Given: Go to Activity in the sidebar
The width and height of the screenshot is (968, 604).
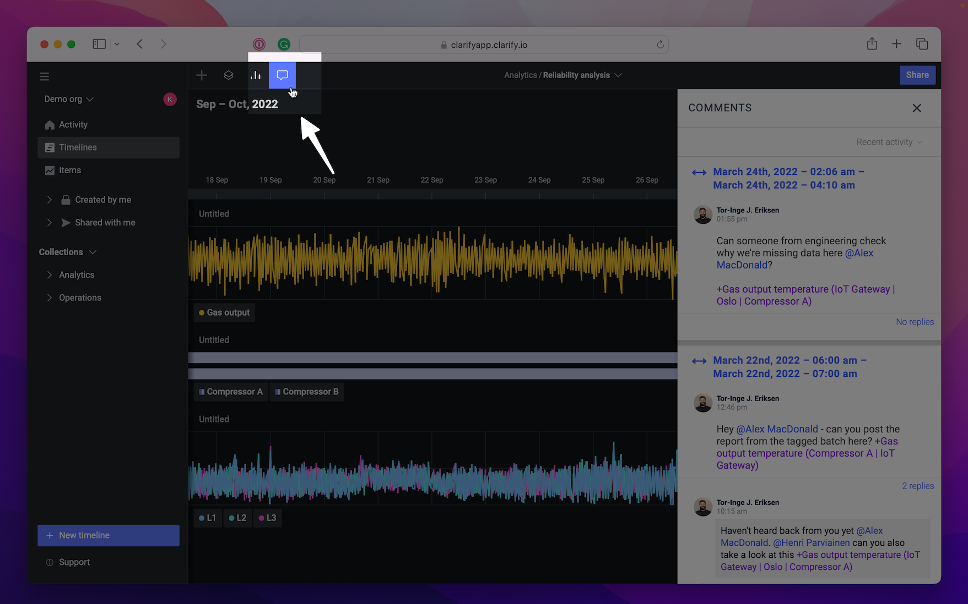Looking at the screenshot, I should pyautogui.click(x=73, y=125).
